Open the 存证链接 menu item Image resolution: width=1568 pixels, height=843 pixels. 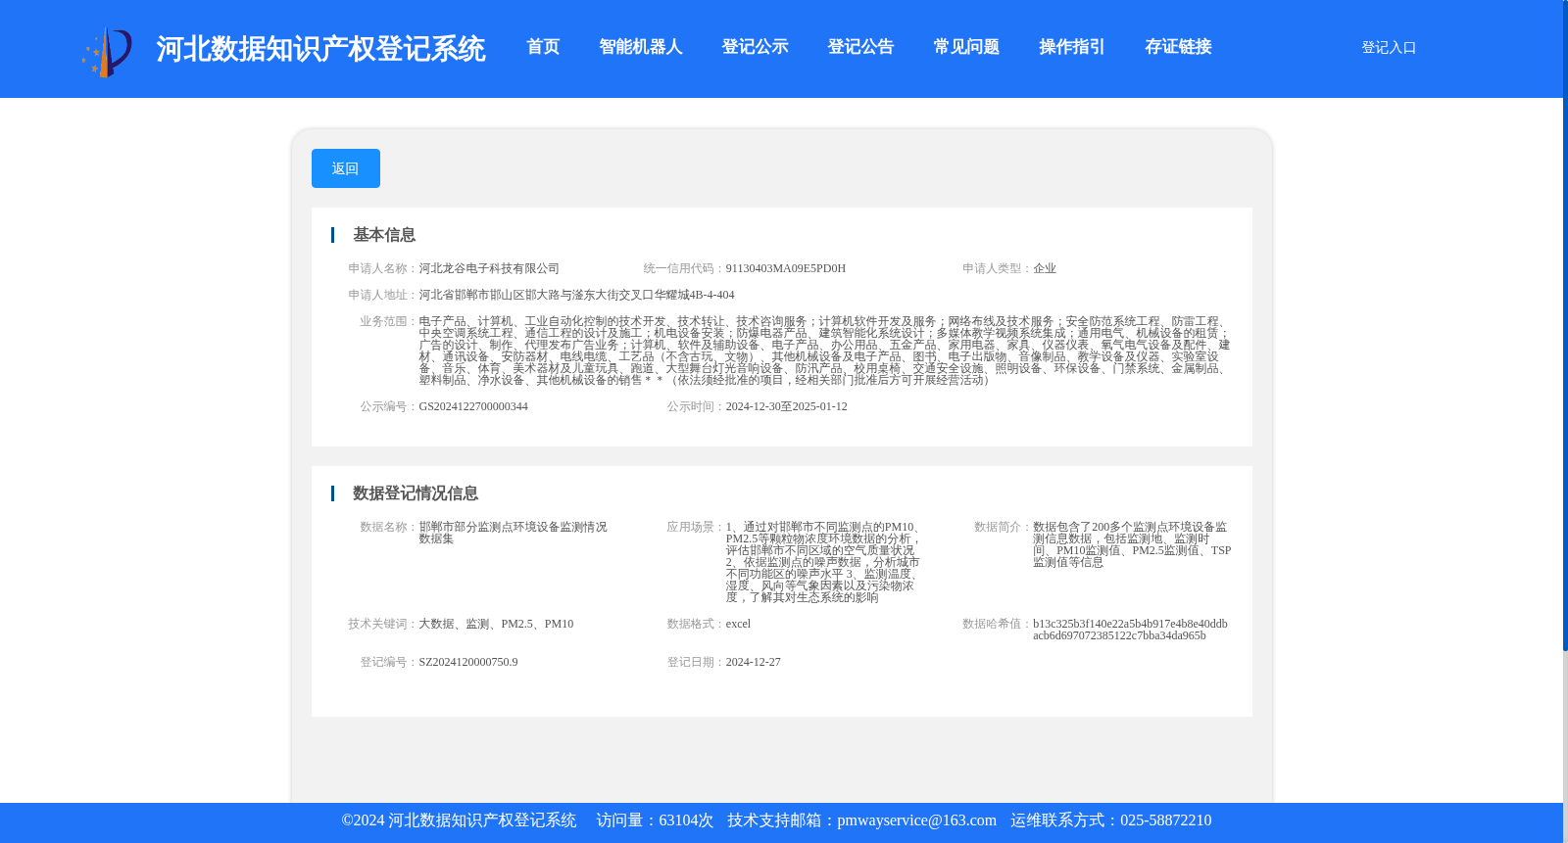1178,47
